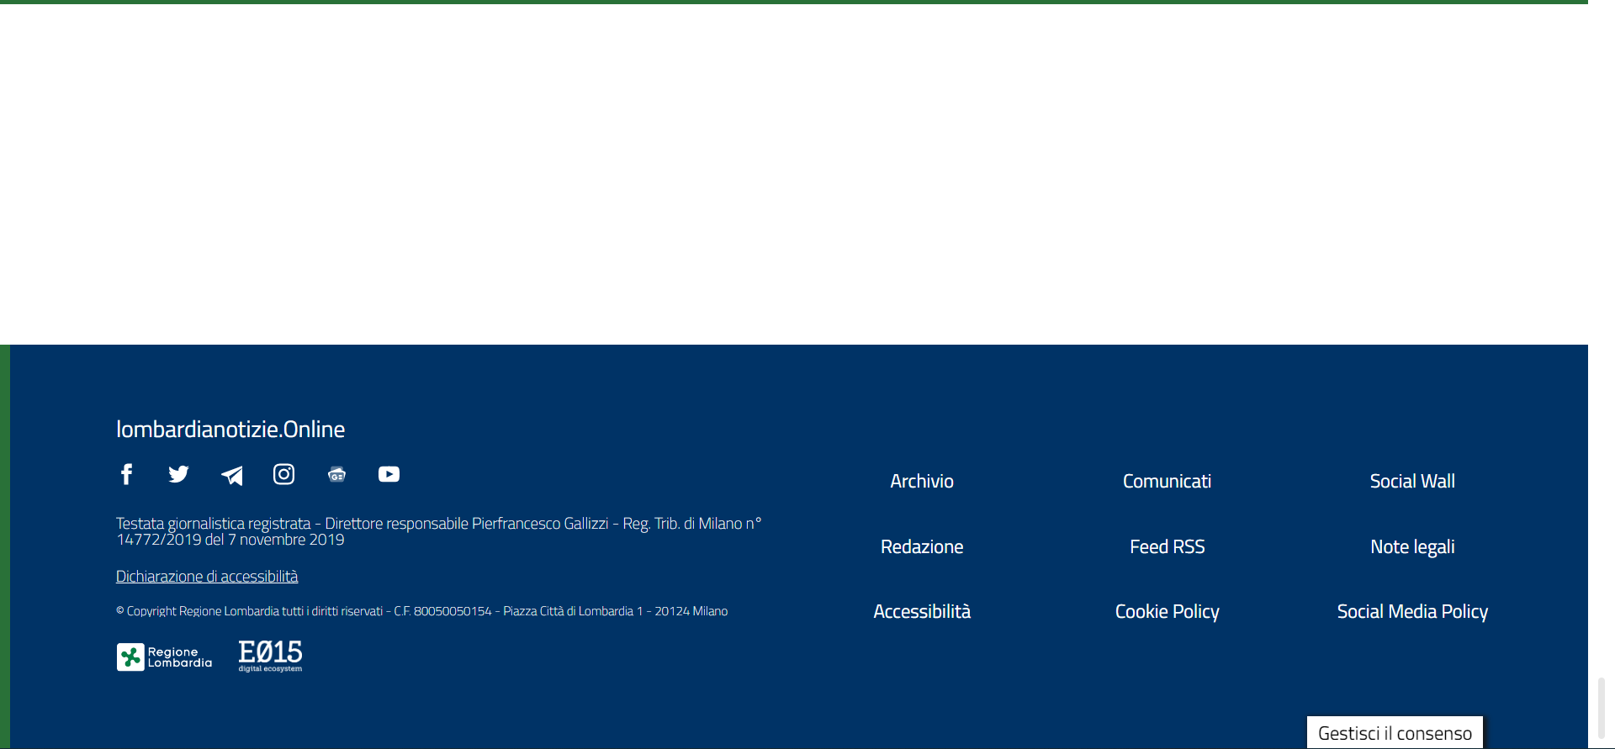Open the Social Wall link

1412,482
